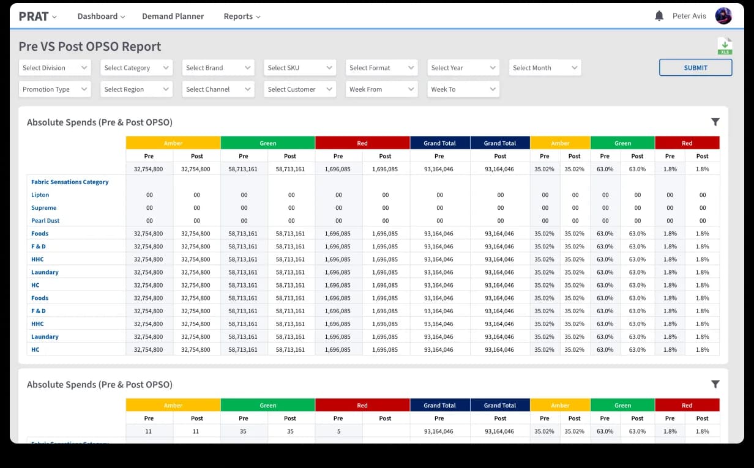Screen dimensions: 754x468
Task: Open the Select SKU dropdown
Action: click(300, 68)
